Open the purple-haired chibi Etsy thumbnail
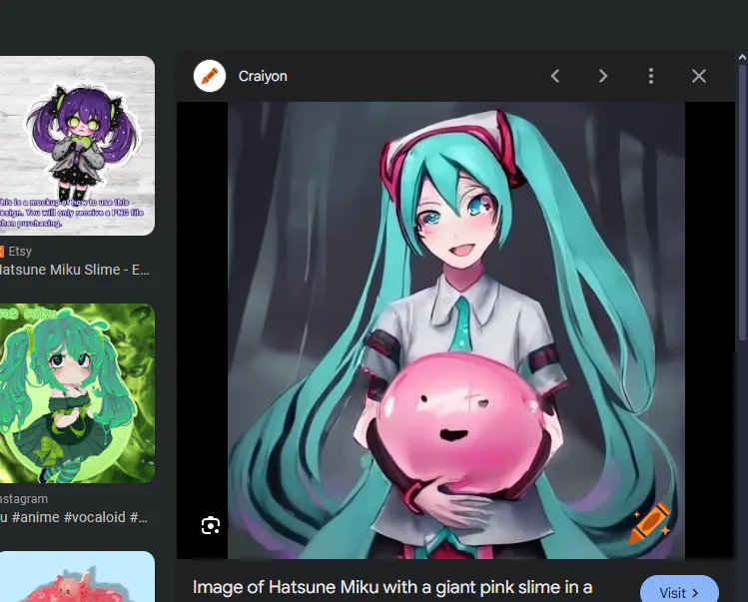The image size is (748, 602). pyautogui.click(x=76, y=146)
